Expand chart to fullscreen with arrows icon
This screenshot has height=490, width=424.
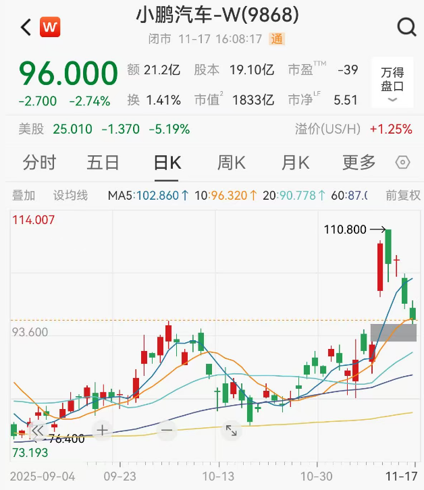coord(232,430)
